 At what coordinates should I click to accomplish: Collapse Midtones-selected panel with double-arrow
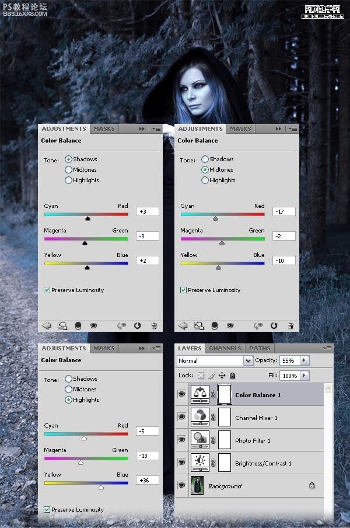tap(278, 128)
